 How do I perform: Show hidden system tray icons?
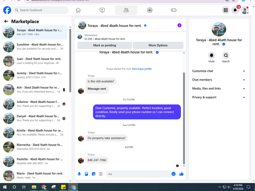point(220,187)
